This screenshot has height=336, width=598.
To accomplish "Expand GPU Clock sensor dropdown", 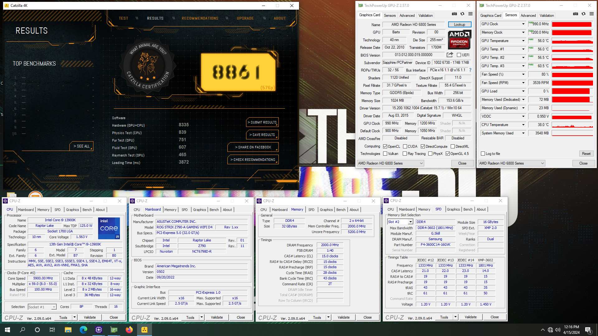I will (x=523, y=24).
